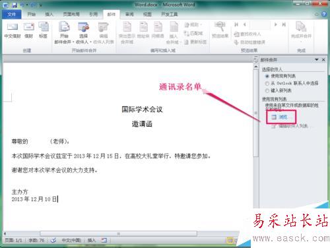330x248 pixels.
Task: Click the Redo icon in quick access toolbar
Action: tap(33, 5)
